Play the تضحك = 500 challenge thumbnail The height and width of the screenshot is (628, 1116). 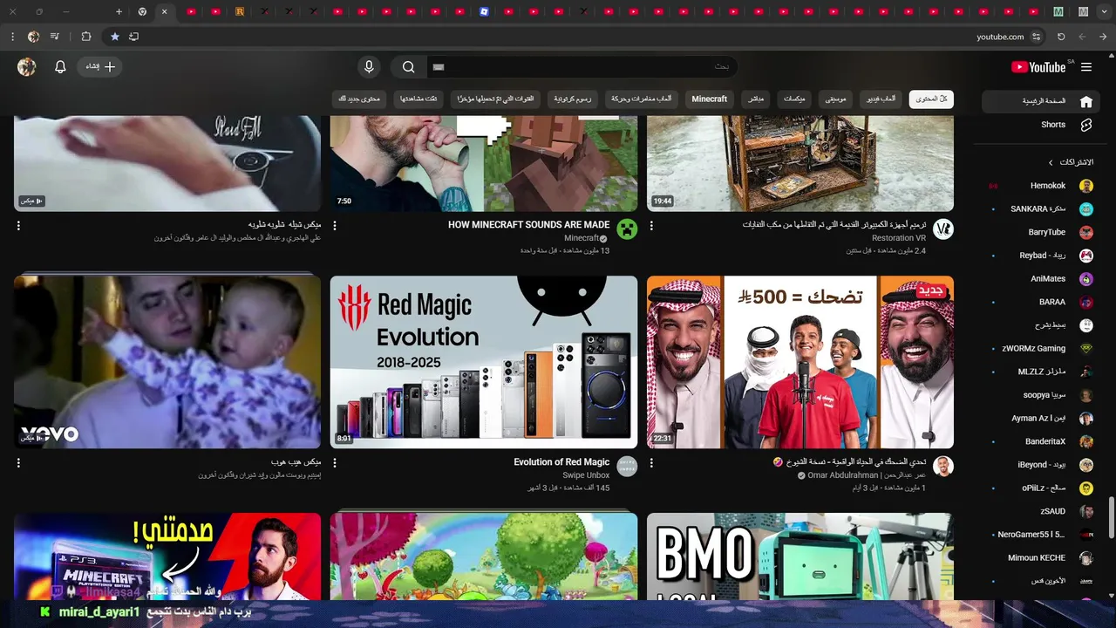tap(800, 362)
